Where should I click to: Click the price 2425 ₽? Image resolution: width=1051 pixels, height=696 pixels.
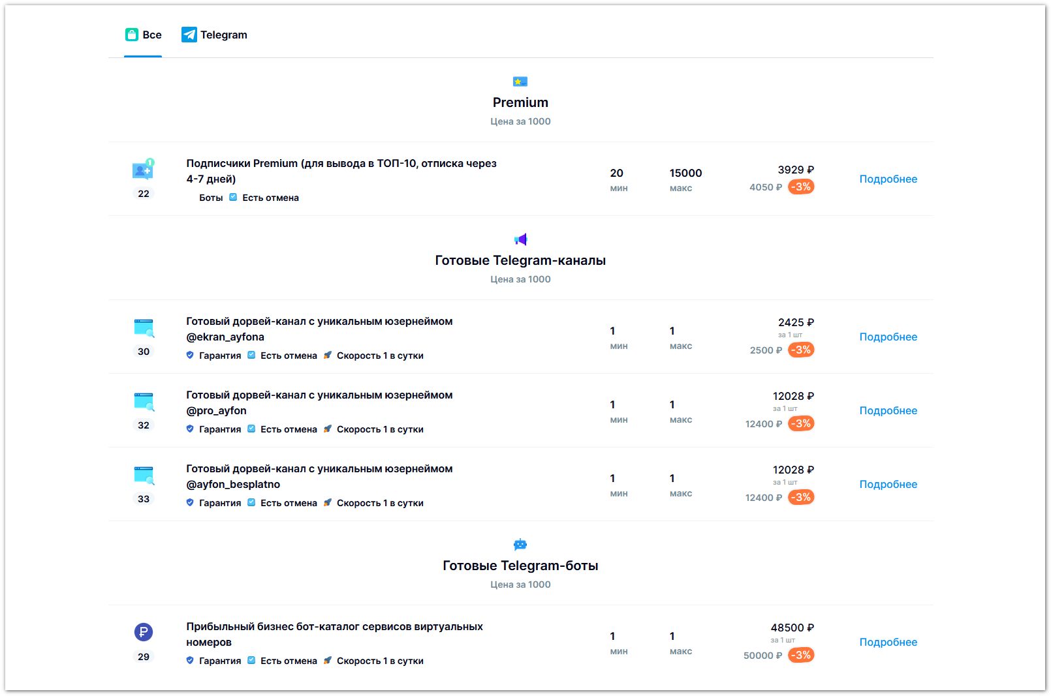click(x=796, y=323)
